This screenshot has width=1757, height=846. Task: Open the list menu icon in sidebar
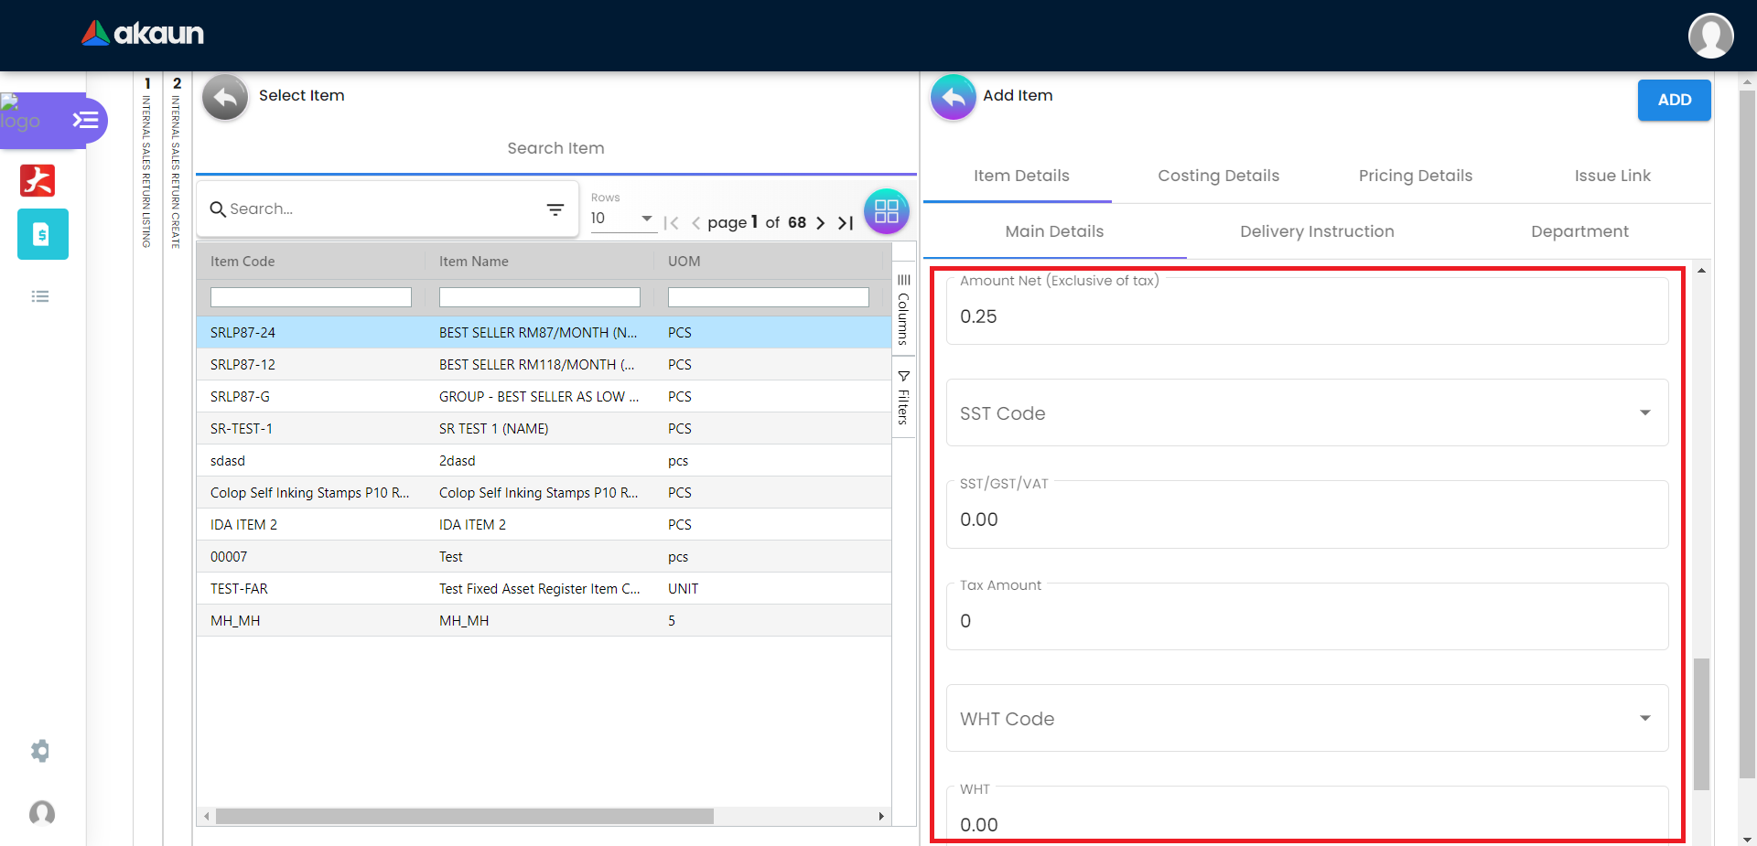[40, 296]
